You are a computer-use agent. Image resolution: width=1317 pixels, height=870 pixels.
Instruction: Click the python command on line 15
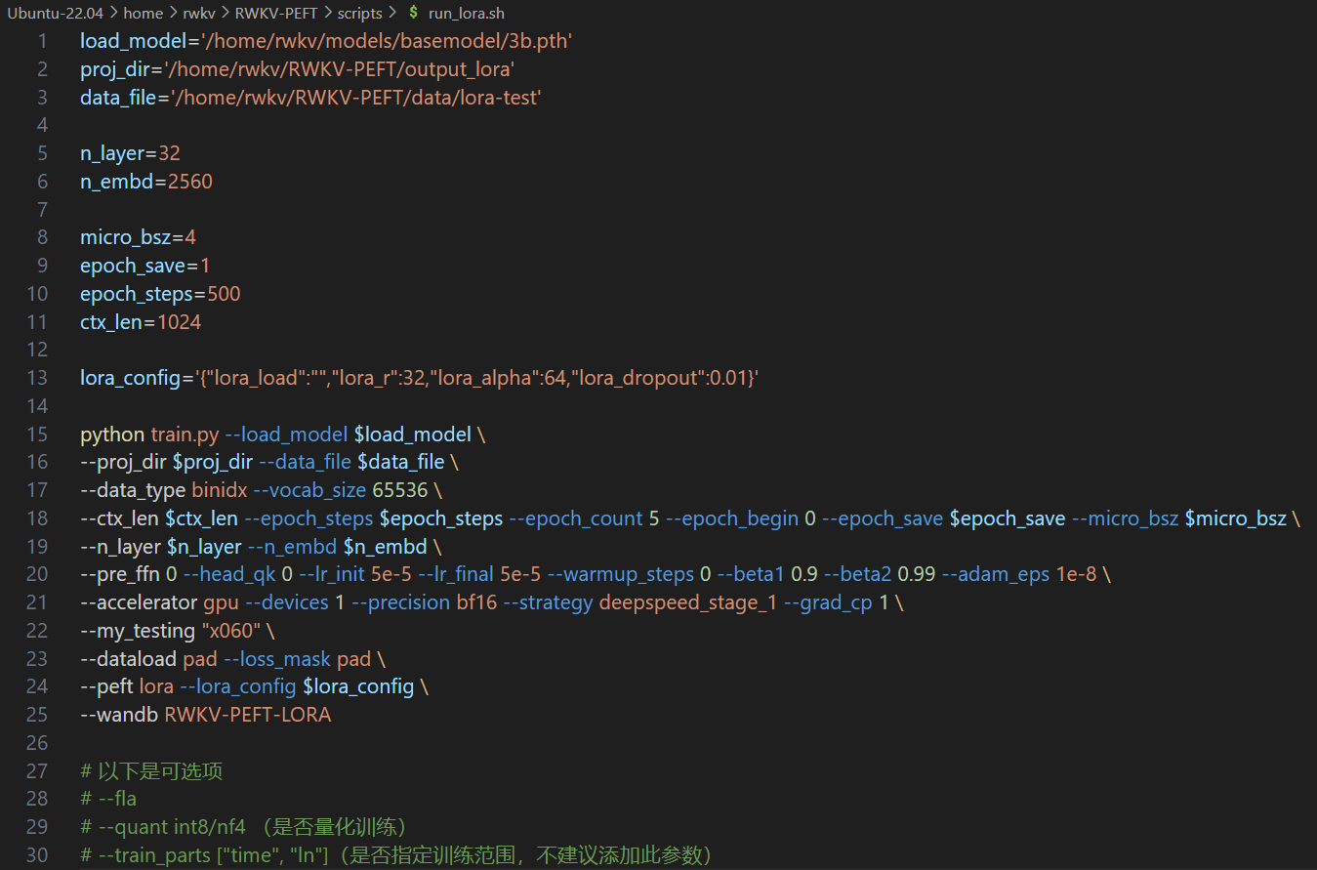112,435
